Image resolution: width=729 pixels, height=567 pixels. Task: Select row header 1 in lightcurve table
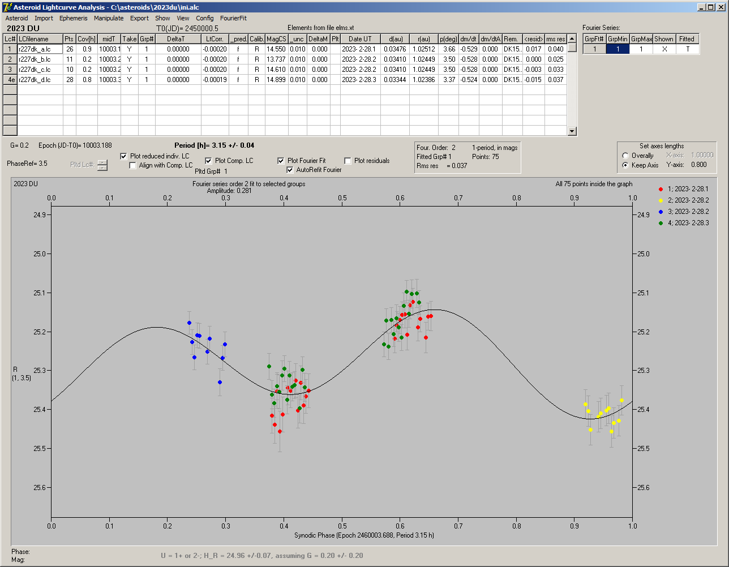[x=10, y=49]
